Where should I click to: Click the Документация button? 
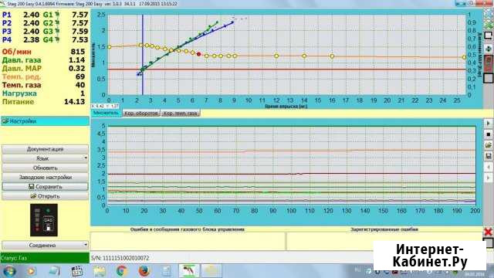point(45,149)
